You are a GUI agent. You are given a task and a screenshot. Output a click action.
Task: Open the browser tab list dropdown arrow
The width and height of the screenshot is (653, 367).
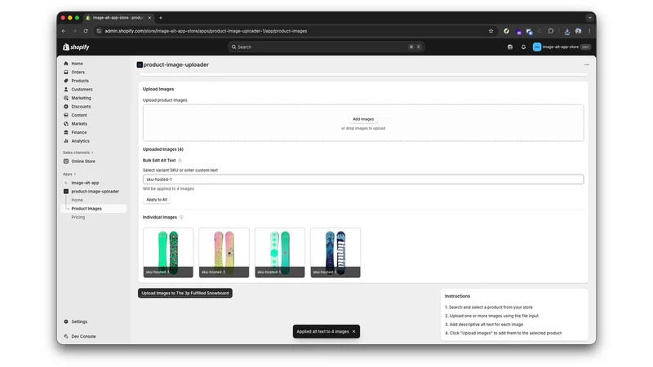pyautogui.click(x=589, y=18)
